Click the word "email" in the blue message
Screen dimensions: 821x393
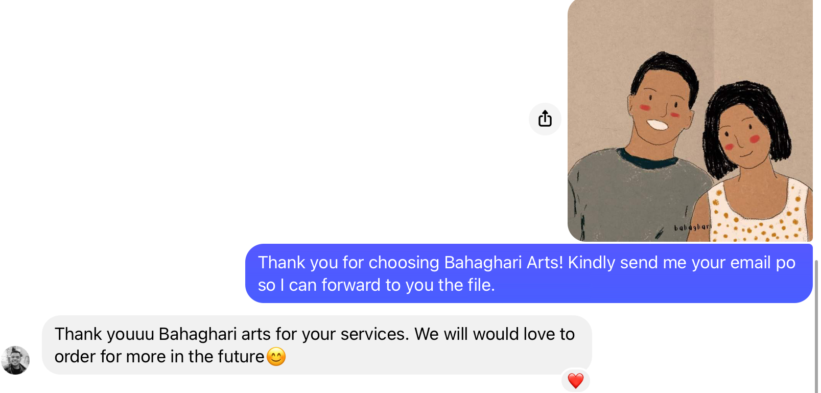[x=750, y=262]
